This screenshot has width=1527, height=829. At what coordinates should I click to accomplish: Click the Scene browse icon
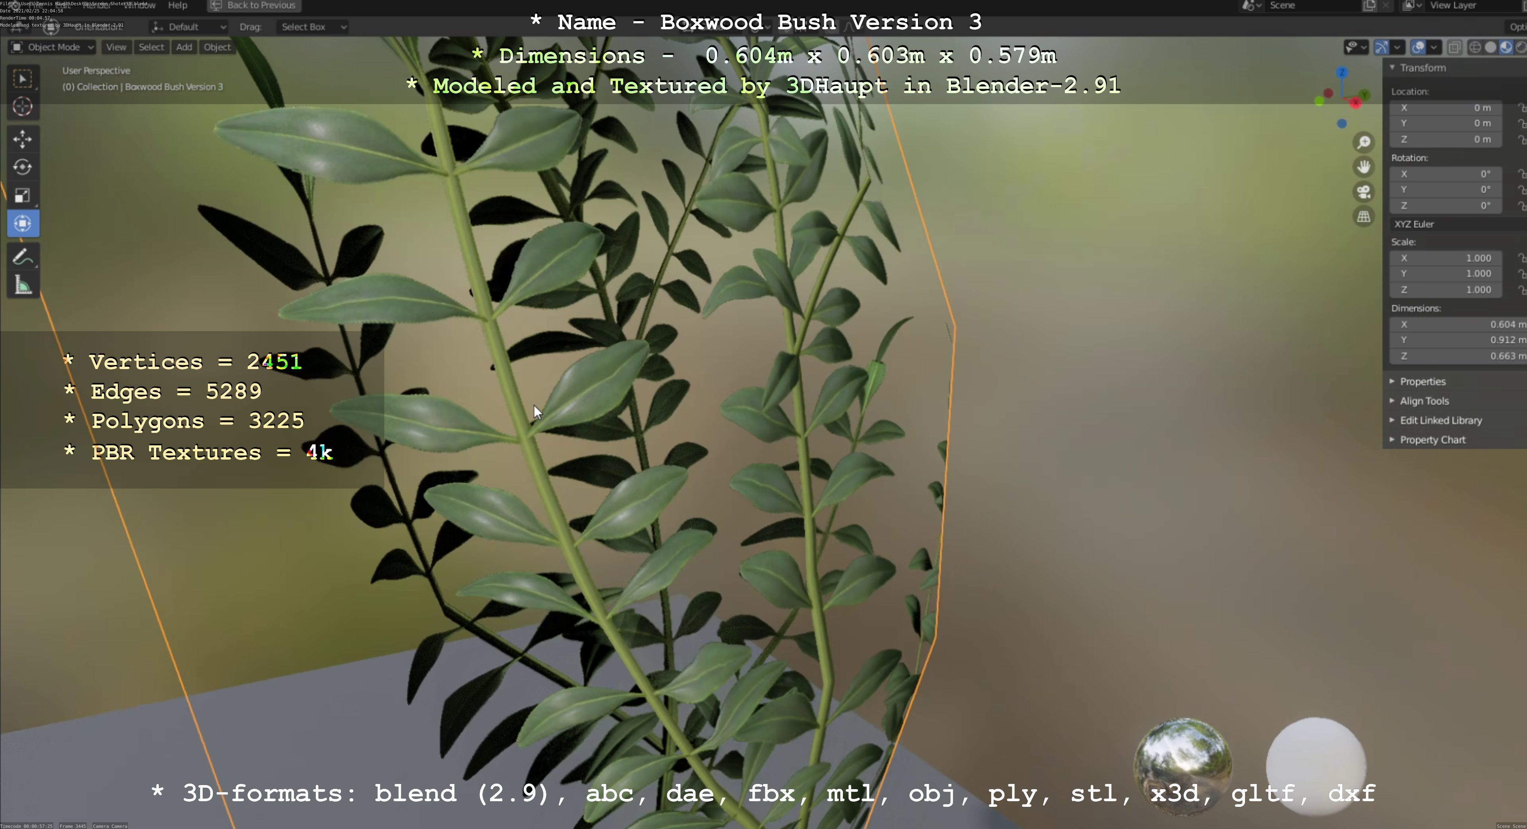(1251, 5)
